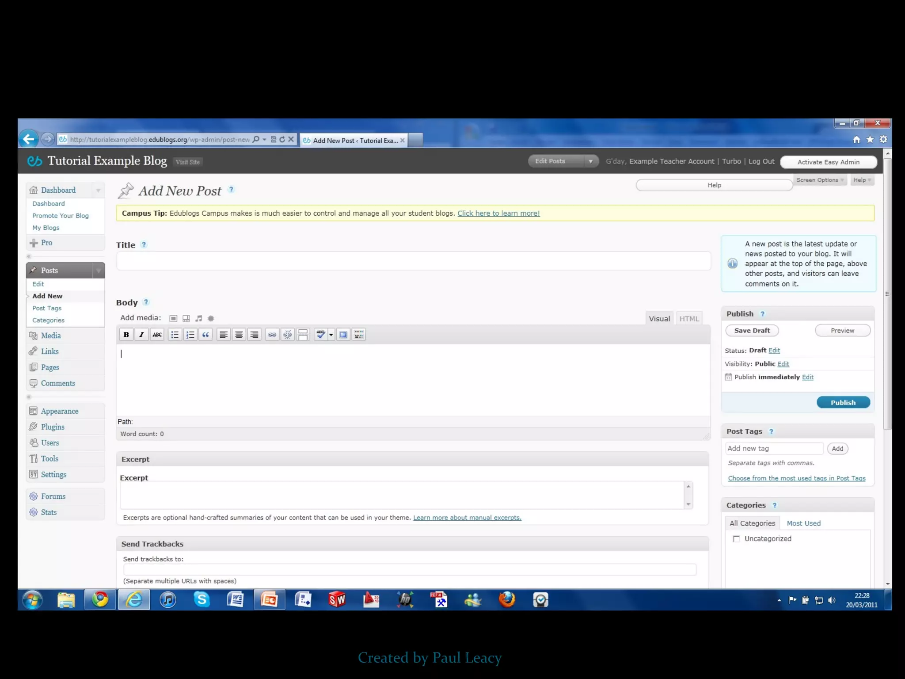The width and height of the screenshot is (905, 679).
Task: Open help bubble next to Title
Action: click(144, 244)
